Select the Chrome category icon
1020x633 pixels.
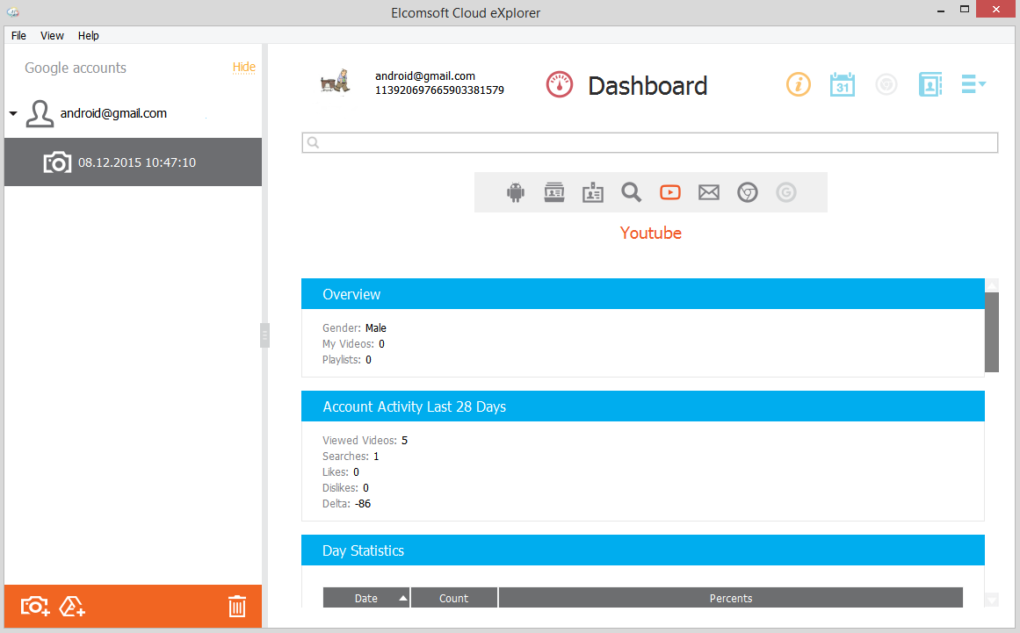[748, 192]
